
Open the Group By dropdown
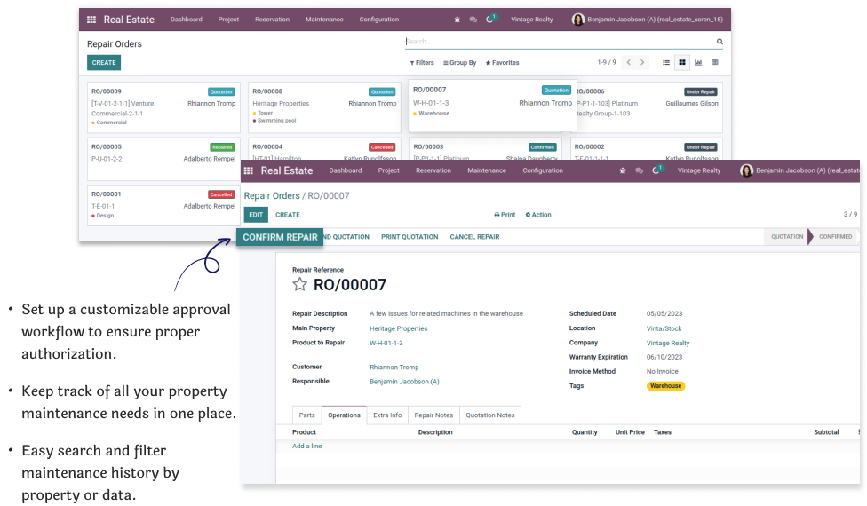[460, 63]
